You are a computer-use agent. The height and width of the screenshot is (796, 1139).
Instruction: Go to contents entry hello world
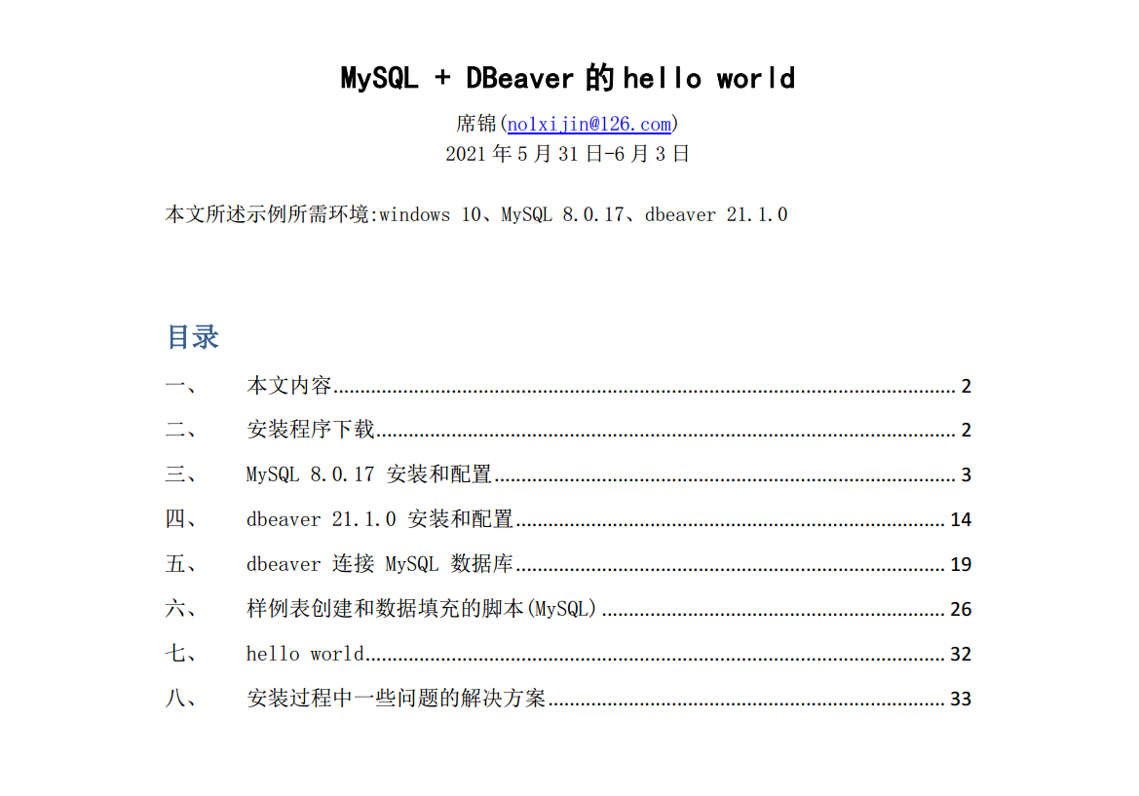click(x=568, y=654)
